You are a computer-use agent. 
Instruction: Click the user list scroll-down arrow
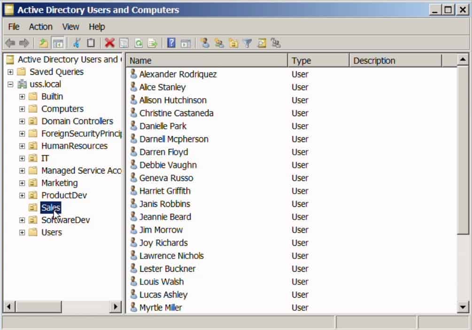(463, 307)
